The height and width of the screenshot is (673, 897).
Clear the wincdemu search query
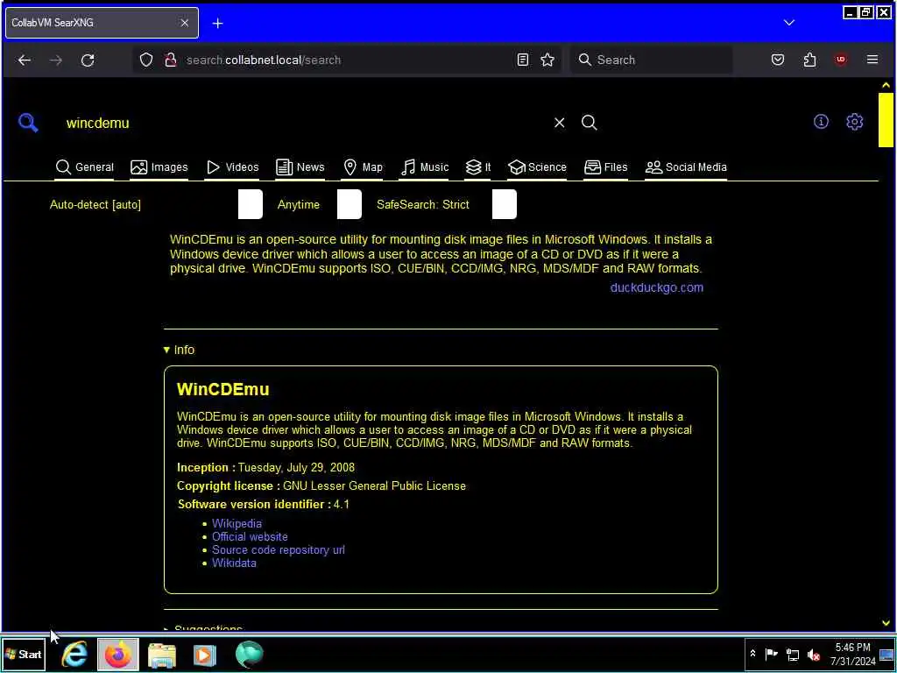coord(559,123)
